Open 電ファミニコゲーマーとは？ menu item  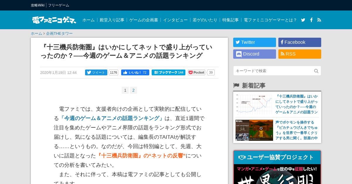coord(270,20)
